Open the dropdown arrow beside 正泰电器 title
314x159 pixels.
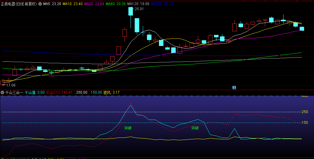(40, 4)
